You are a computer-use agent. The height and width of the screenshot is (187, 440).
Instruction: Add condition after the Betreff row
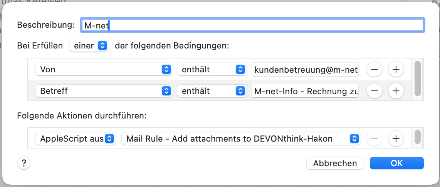(x=396, y=91)
